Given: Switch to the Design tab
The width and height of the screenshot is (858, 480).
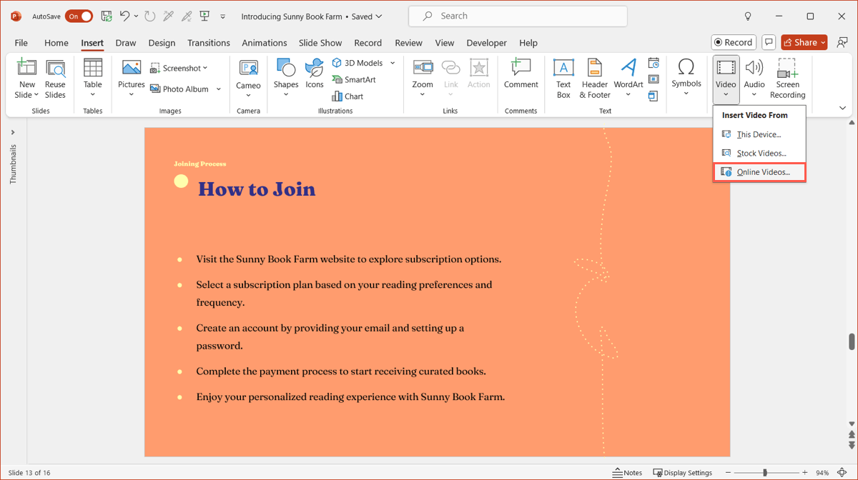Looking at the screenshot, I should click(x=162, y=43).
